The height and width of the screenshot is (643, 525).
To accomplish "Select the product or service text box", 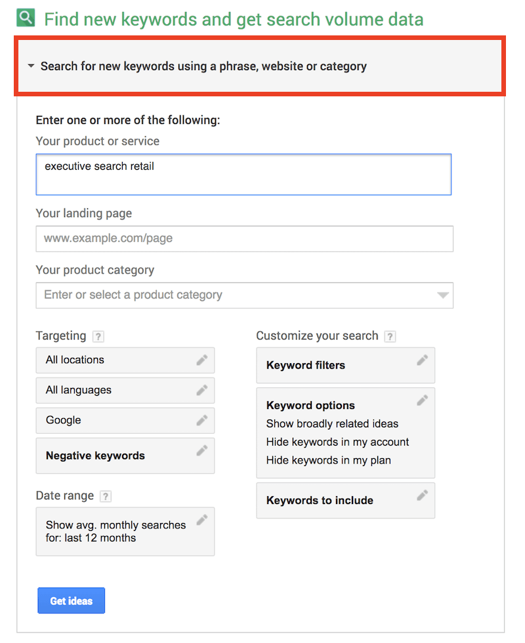I will (x=244, y=174).
